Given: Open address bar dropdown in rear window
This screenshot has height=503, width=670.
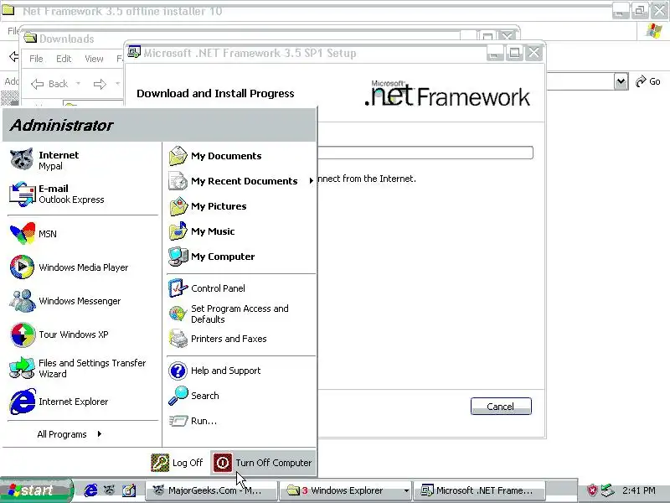Looking at the screenshot, I should (621, 81).
